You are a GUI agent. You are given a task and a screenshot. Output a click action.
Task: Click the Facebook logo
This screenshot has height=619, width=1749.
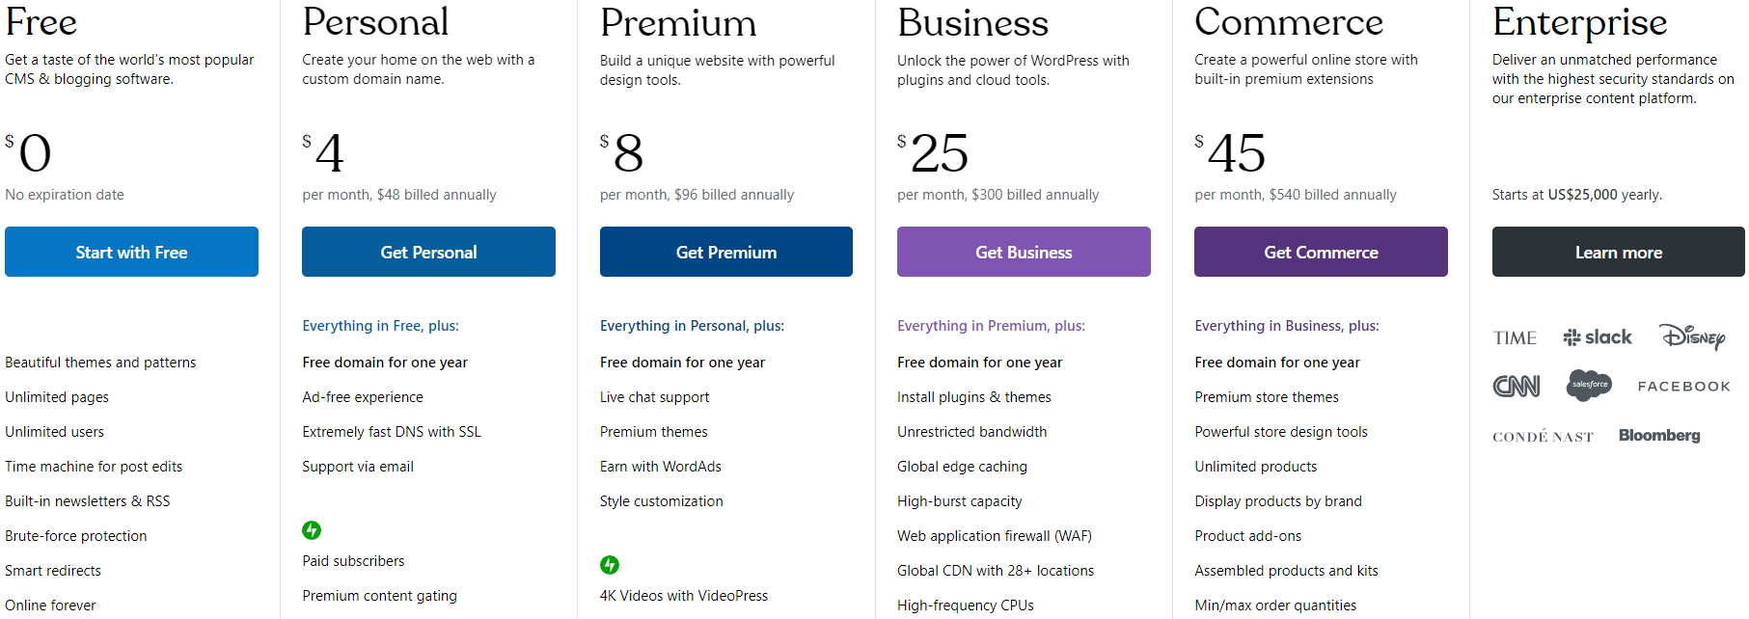pos(1683,387)
